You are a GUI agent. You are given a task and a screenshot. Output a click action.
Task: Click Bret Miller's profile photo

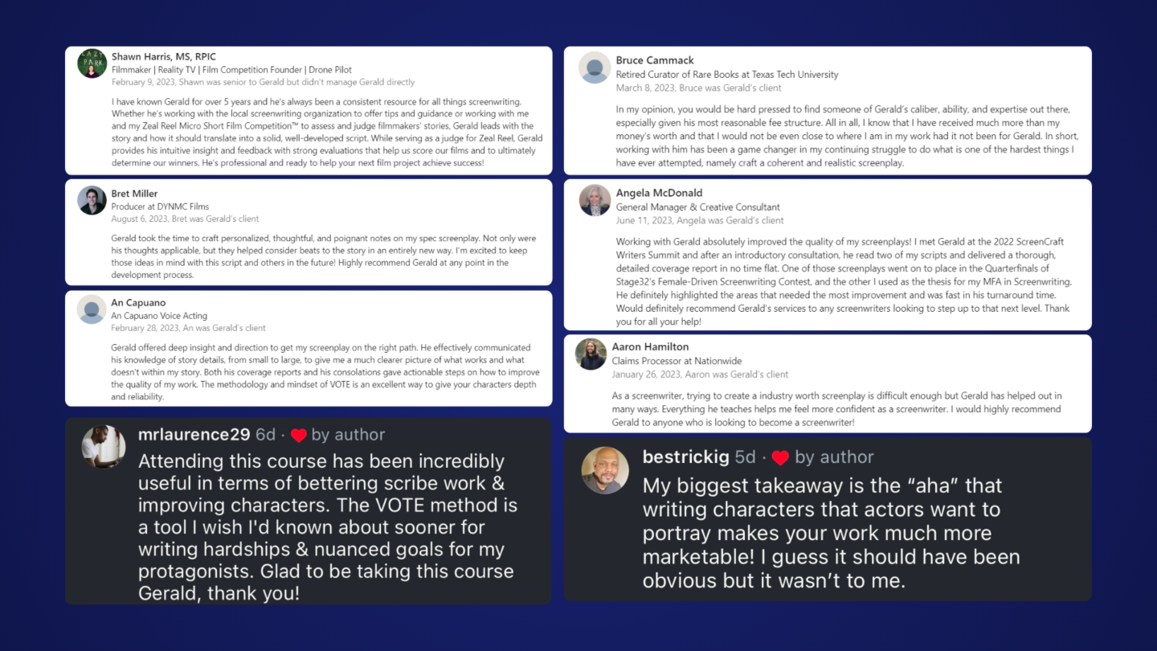click(x=92, y=200)
